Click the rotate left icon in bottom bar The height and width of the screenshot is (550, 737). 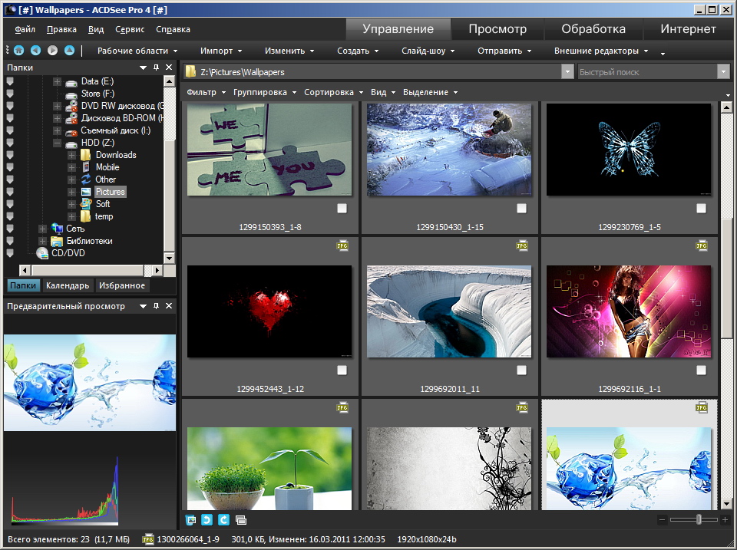207,520
